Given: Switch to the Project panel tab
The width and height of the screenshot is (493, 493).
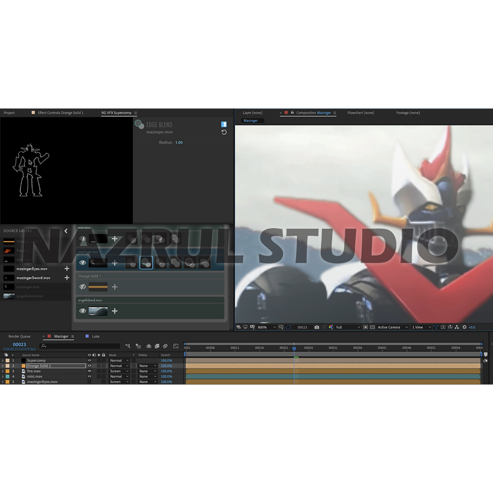Looking at the screenshot, I should click(x=9, y=113).
